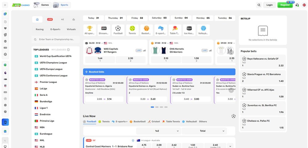The width and height of the screenshot is (308, 148).
Task: Select Today 31 date filter
Action: point(93,18)
